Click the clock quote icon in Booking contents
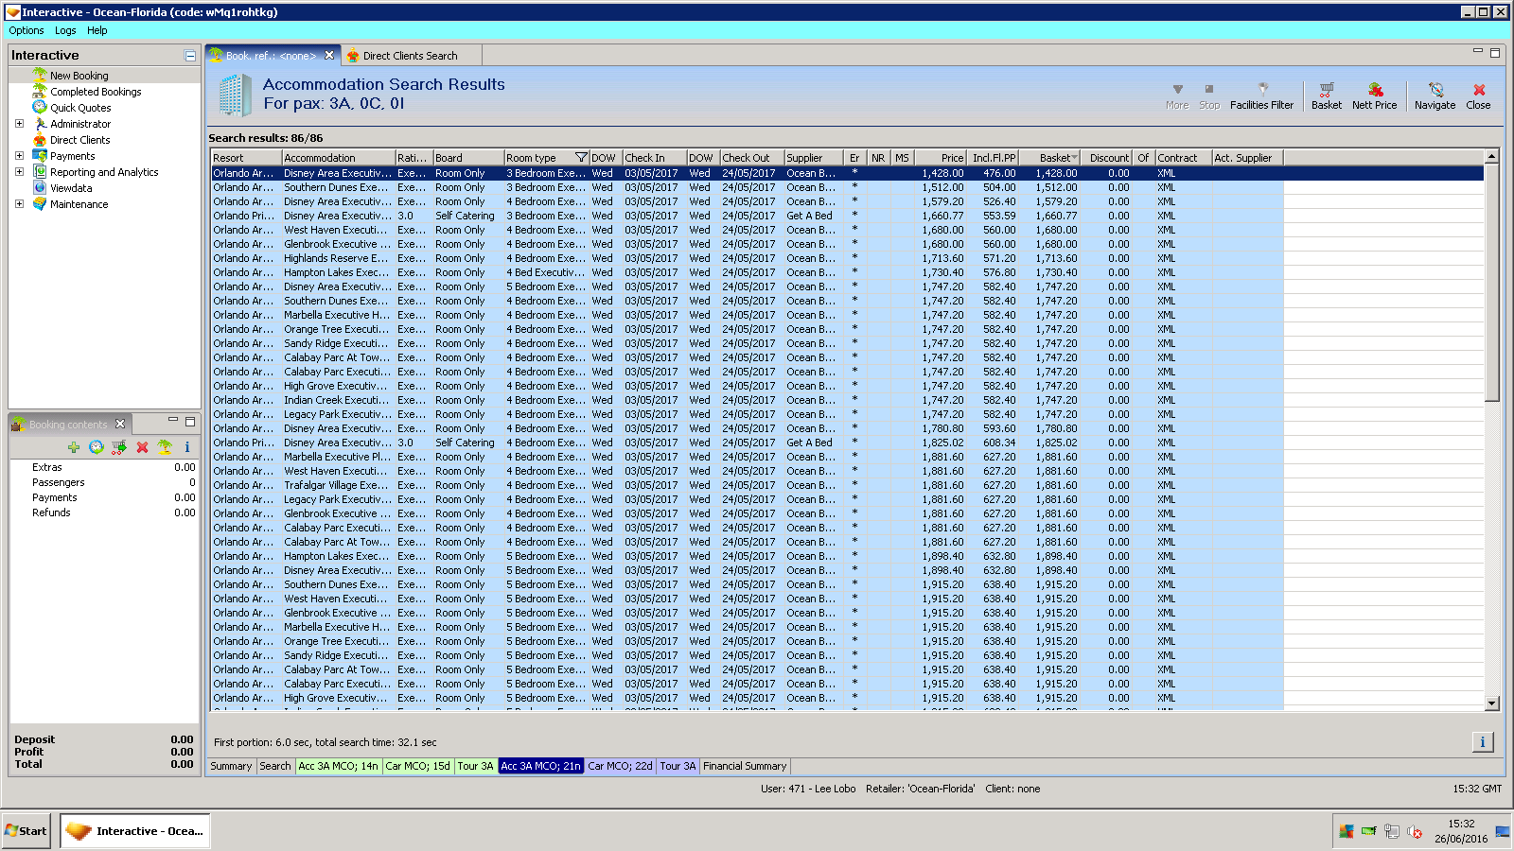 click(x=97, y=447)
